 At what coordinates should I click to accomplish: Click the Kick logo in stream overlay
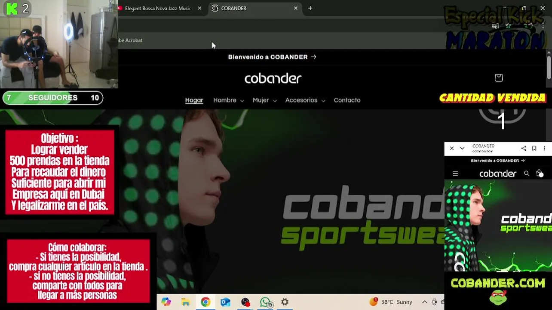(x=12, y=8)
